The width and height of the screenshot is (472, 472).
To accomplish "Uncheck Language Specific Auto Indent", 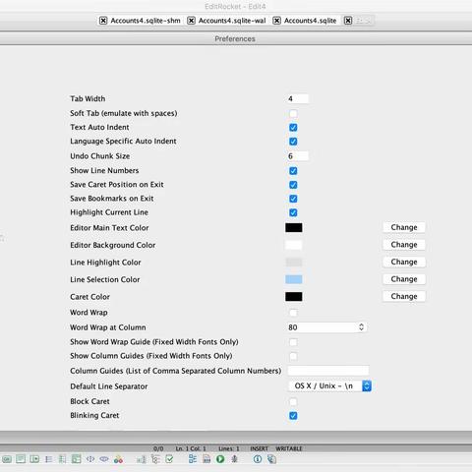I will tap(293, 142).
